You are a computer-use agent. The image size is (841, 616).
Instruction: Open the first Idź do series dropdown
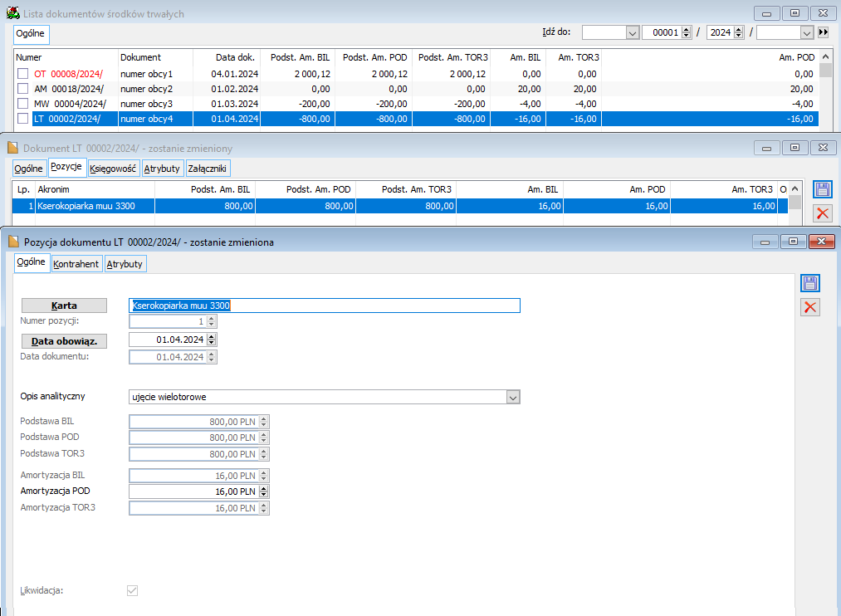coord(633,32)
